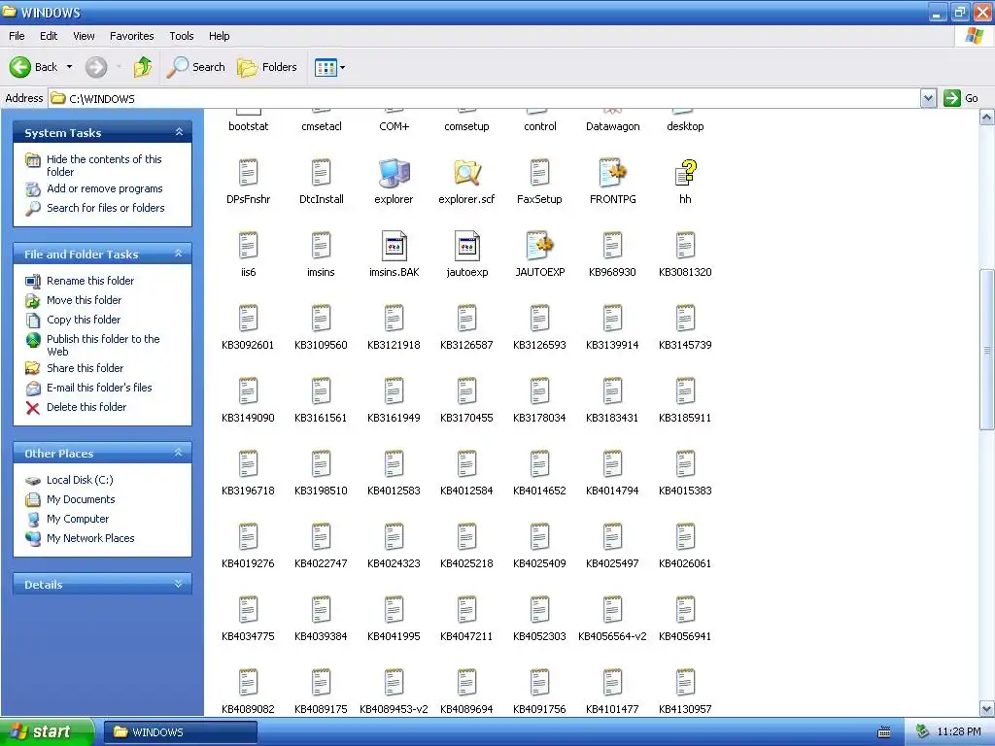Collapse the System Tasks panel
Viewport: 995px width, 746px height.
tap(179, 132)
